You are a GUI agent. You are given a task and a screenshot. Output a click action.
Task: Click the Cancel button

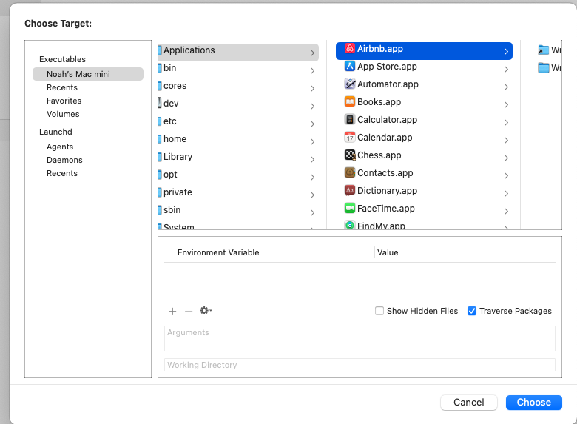[x=468, y=403]
